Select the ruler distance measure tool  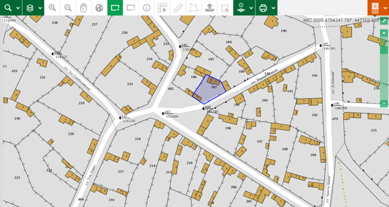(x=177, y=8)
